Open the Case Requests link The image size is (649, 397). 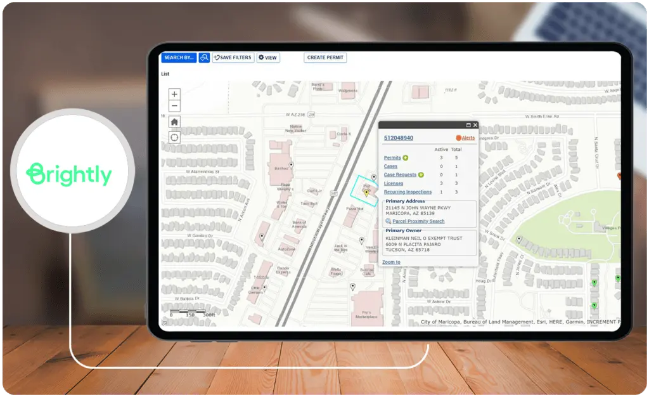(x=401, y=174)
